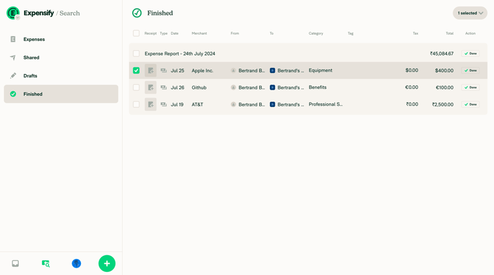This screenshot has height=275, width=494.
Task: Click the Bertrand avatar in Apple Inc. row
Action: tap(233, 70)
